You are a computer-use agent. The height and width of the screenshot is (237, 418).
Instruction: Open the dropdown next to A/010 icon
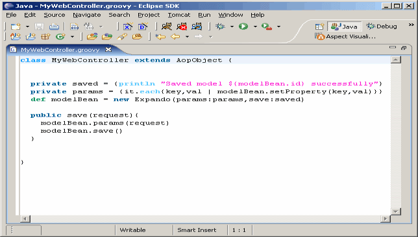point(101,27)
